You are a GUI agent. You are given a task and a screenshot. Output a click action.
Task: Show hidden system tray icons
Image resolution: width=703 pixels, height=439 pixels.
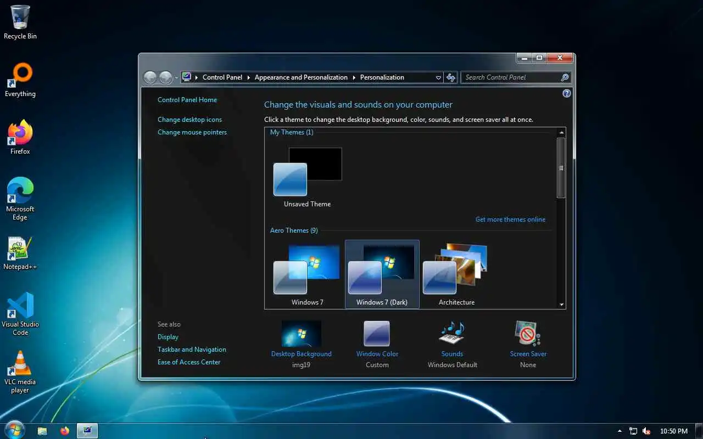(x=620, y=431)
